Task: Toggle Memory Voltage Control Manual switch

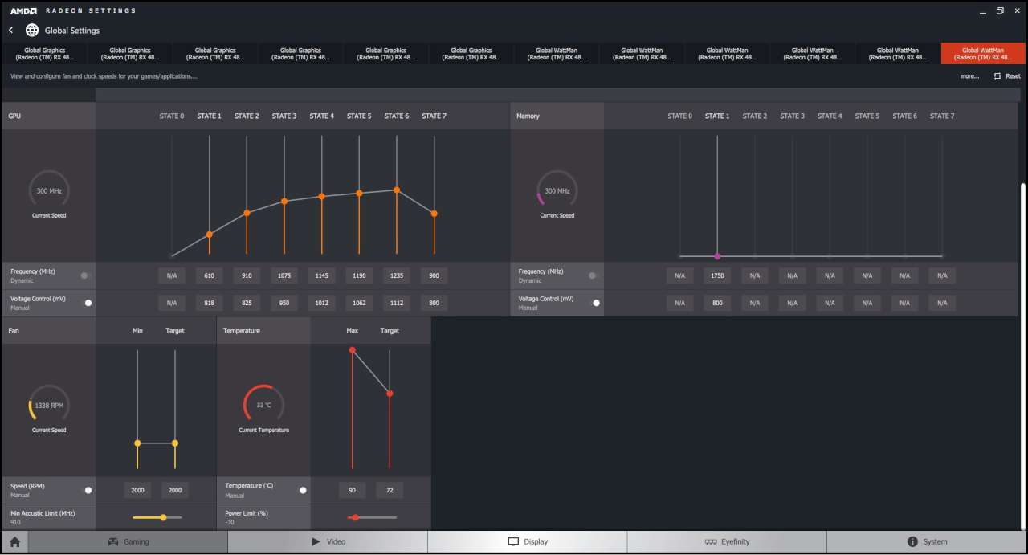Action: [594, 303]
